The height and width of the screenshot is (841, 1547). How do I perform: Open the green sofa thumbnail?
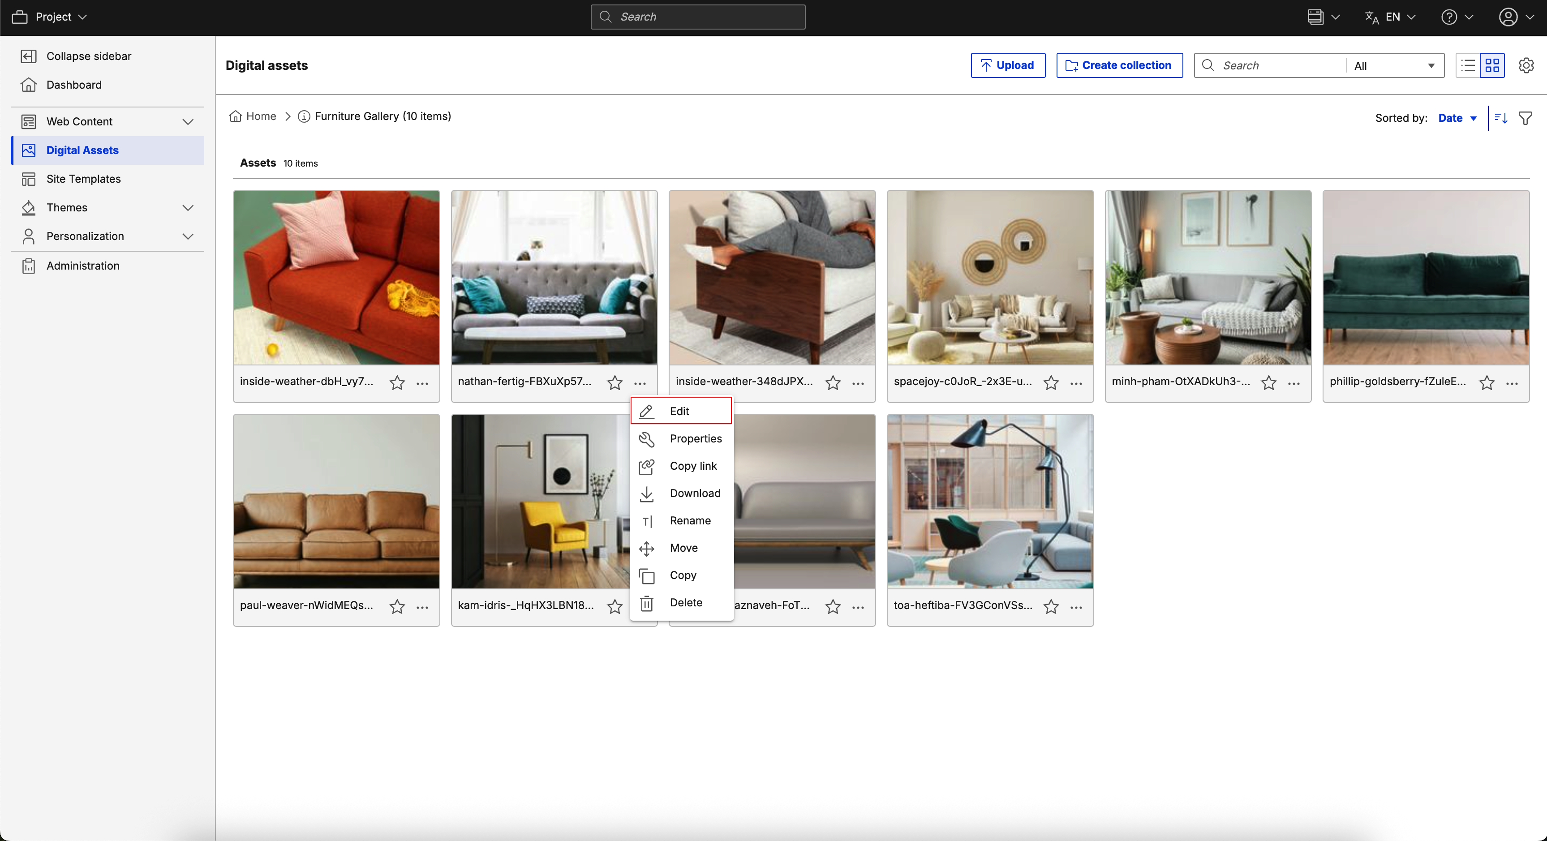pyautogui.click(x=1425, y=277)
